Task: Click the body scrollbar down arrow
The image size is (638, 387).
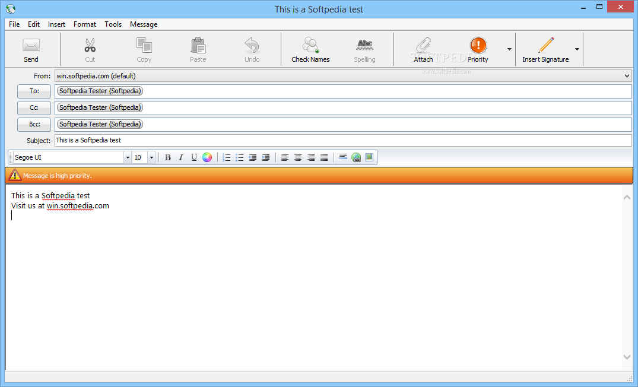Action: (627, 357)
